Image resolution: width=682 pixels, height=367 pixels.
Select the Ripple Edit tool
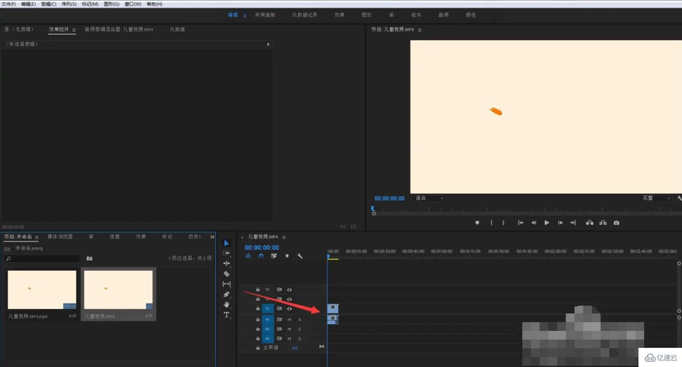pos(226,263)
